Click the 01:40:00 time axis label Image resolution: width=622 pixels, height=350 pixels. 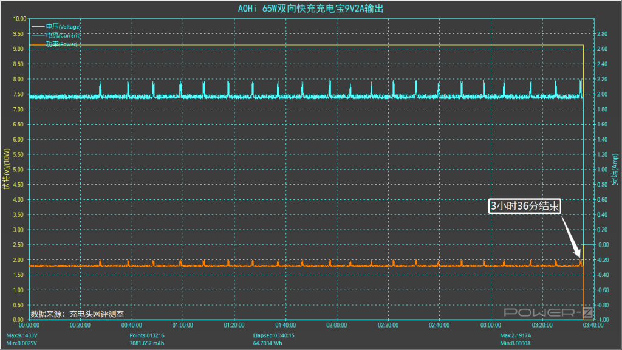pyautogui.click(x=285, y=325)
